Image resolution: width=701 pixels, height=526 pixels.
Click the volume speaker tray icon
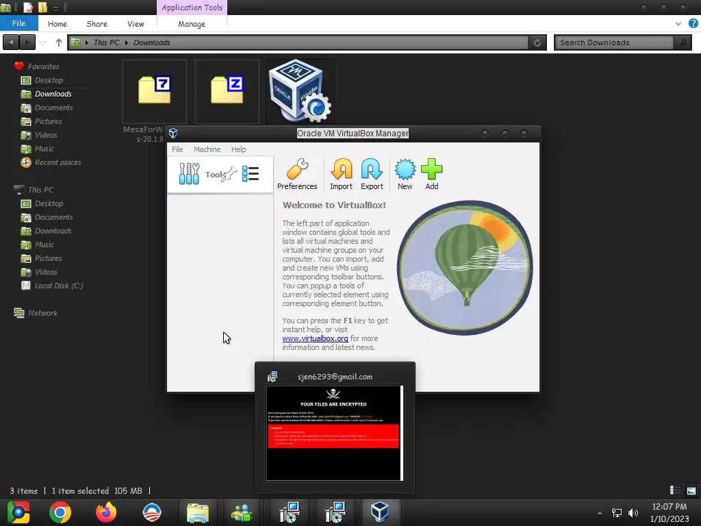click(x=633, y=512)
